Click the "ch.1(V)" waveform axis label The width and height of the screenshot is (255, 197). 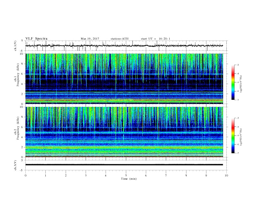click(x=15, y=46)
